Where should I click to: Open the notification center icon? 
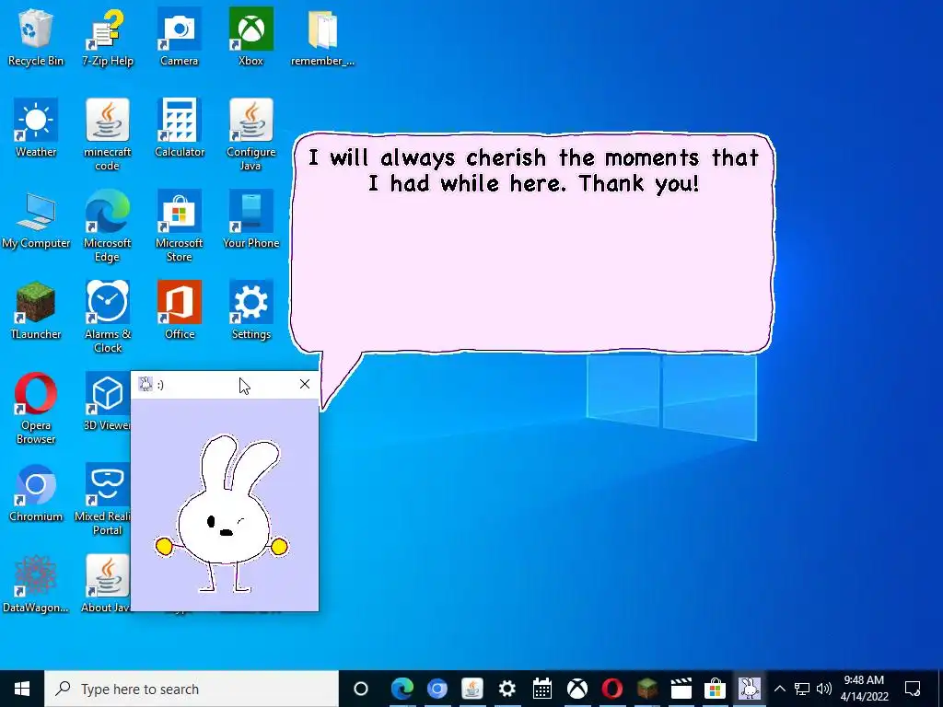pyautogui.click(x=913, y=689)
